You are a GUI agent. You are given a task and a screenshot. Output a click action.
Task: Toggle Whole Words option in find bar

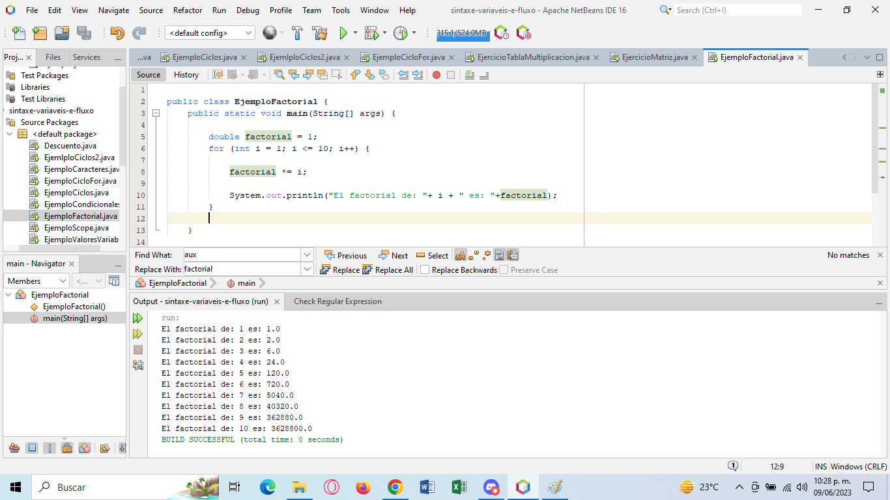474,255
